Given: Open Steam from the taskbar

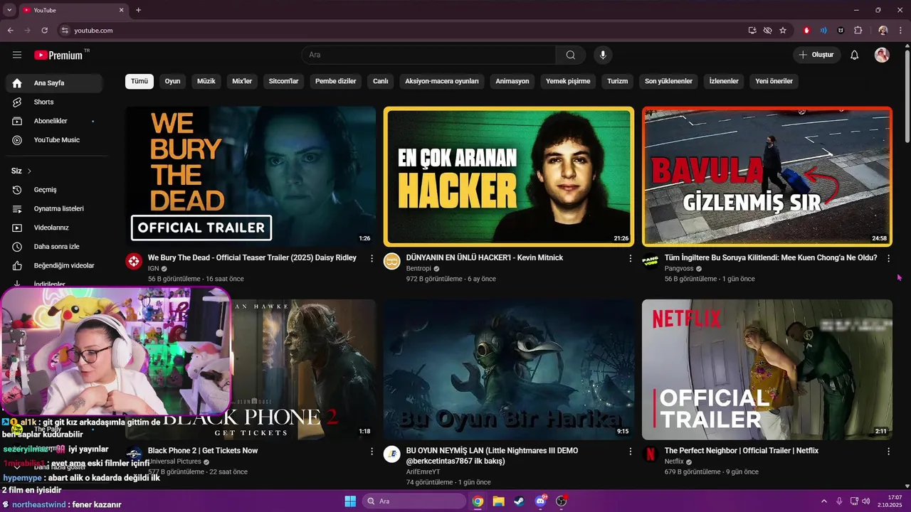Looking at the screenshot, I should point(519,501).
